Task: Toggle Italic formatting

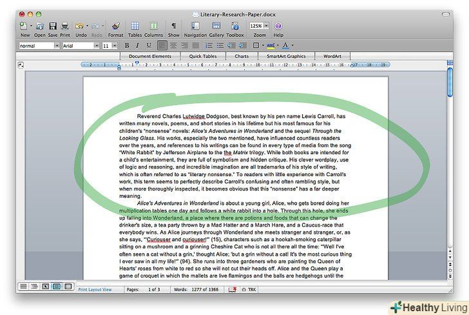Action: [x=137, y=46]
